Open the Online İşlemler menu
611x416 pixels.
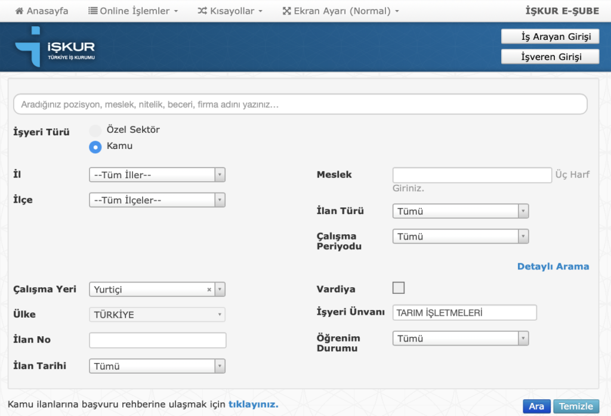click(133, 11)
